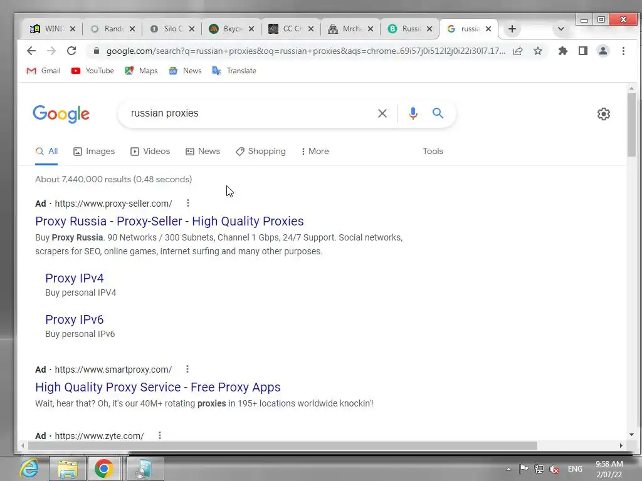642x481 pixels.
Task: Close the WIND tab
Action: click(73, 29)
